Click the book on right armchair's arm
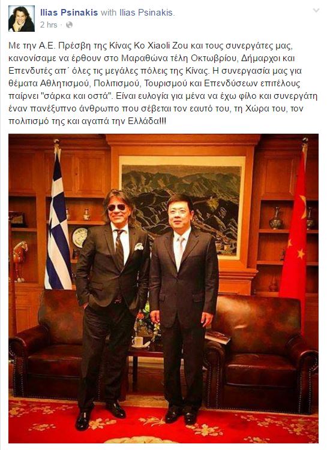This screenshot has width=327, height=450. pos(218,337)
